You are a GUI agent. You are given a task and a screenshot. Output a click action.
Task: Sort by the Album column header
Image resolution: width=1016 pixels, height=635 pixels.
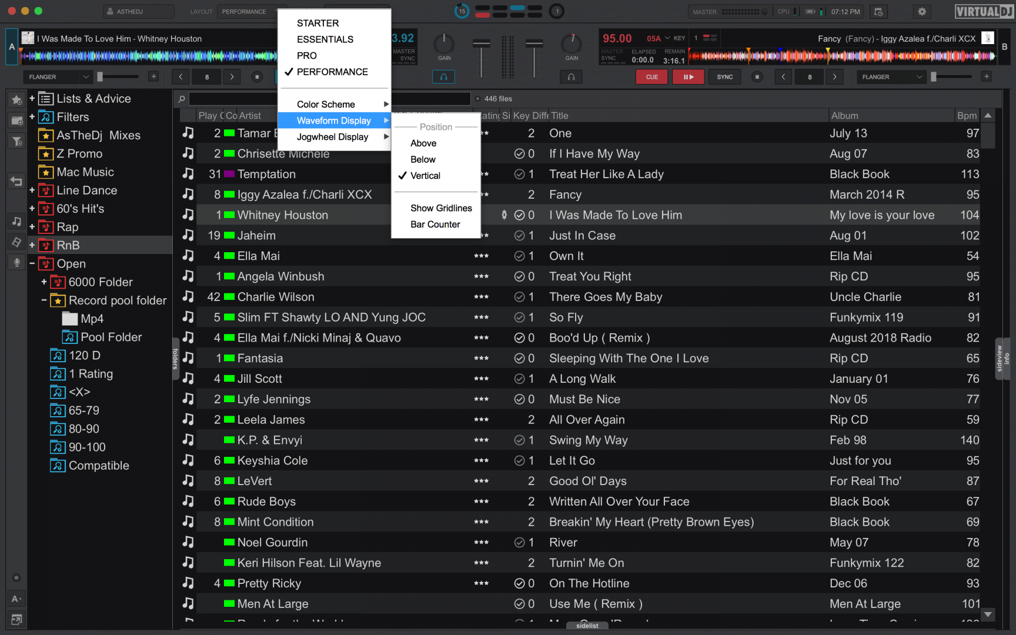(890, 116)
